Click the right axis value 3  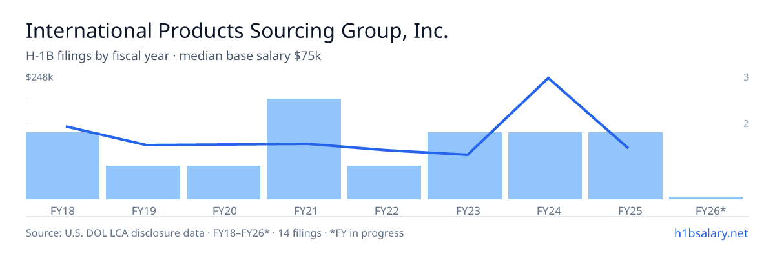point(746,77)
